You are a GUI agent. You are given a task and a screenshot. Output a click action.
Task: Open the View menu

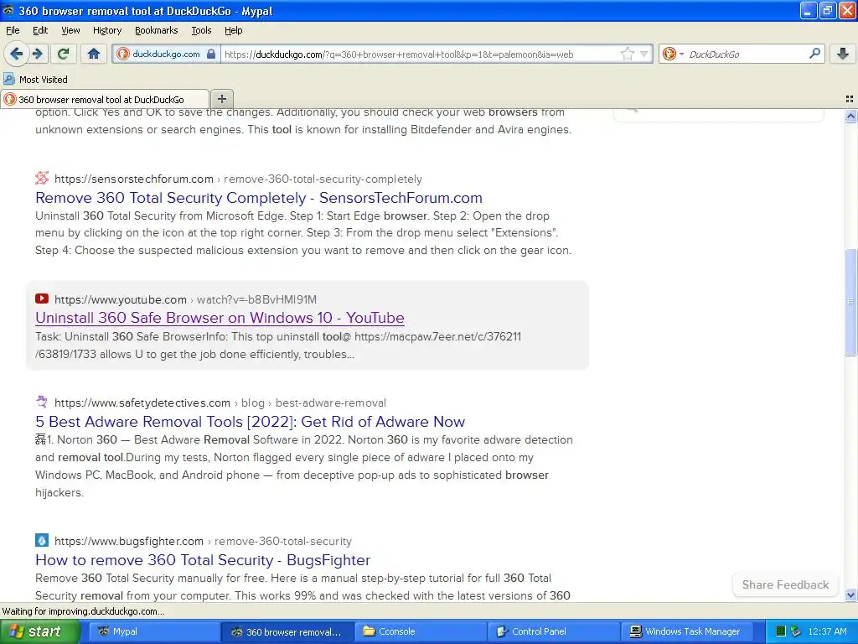click(x=70, y=30)
